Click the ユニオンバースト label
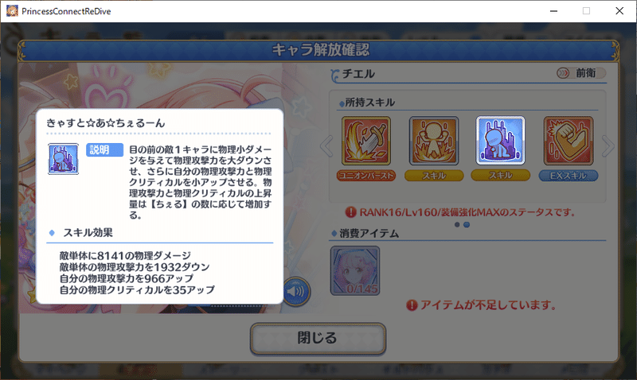 click(366, 176)
